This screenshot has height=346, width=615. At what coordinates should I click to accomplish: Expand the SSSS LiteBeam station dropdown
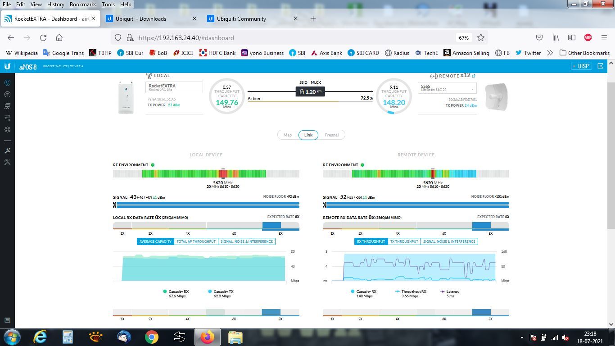tap(447, 88)
